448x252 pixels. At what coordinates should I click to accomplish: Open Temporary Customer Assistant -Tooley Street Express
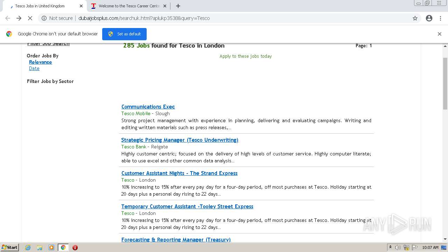(187, 206)
